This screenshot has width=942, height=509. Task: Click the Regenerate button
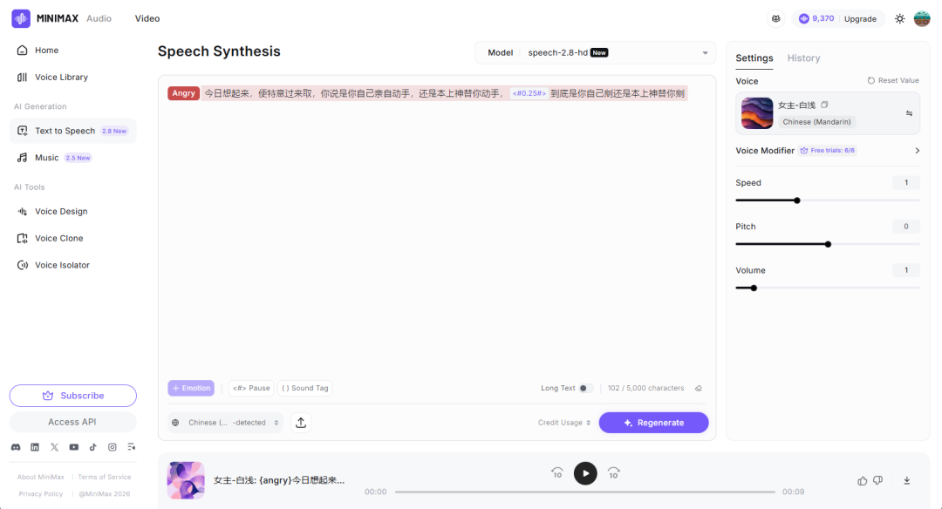653,422
